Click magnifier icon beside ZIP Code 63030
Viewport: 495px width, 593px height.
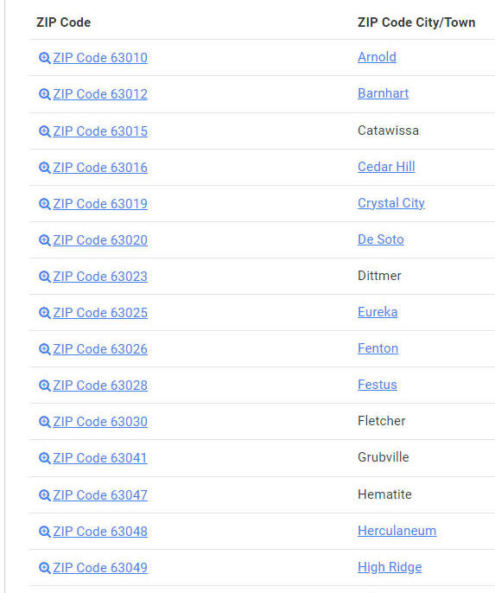point(45,422)
